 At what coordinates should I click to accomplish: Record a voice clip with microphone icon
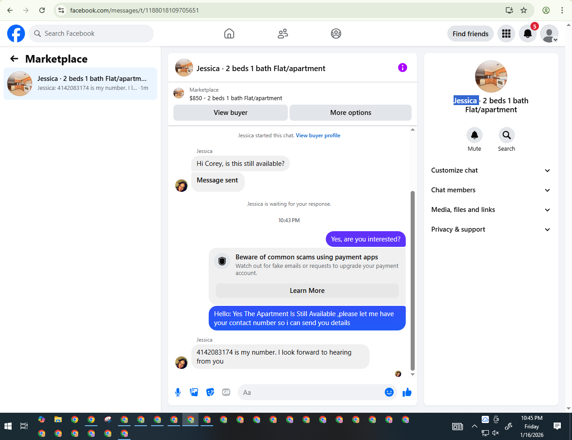point(178,392)
